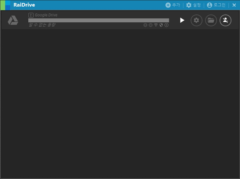The image size is (240, 179).
Task: Click the wifi network status icon
Action: tap(156, 25)
